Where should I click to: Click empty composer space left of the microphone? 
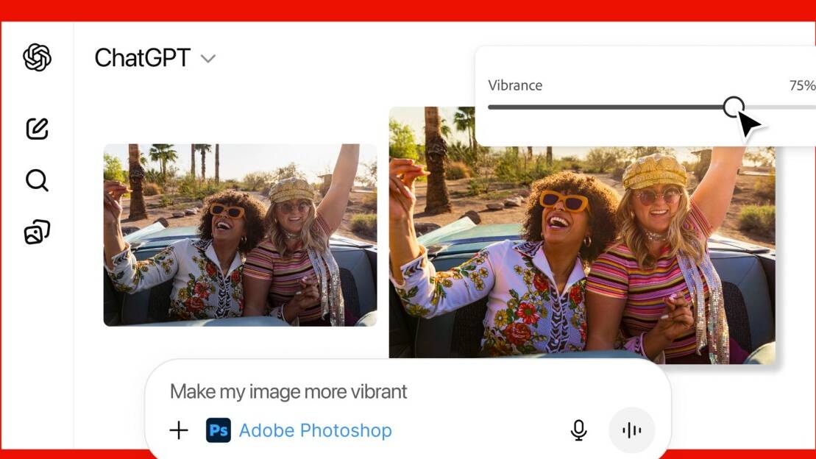point(478,430)
